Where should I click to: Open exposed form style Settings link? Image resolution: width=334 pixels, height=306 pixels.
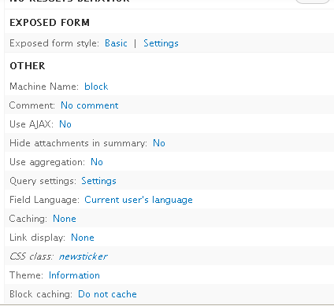click(161, 43)
